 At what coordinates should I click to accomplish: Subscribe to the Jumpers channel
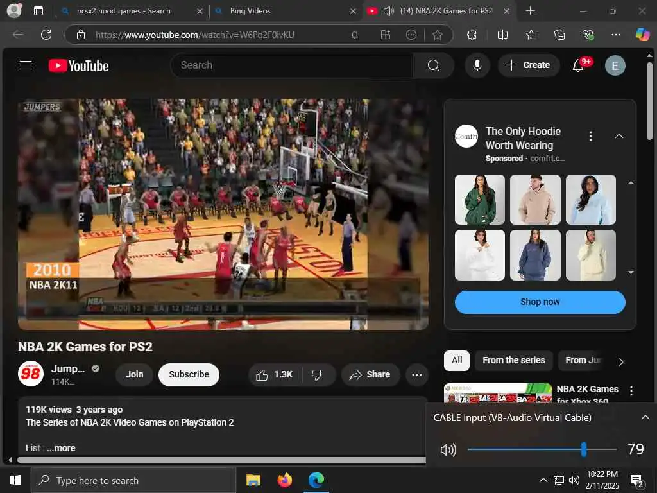click(x=189, y=374)
